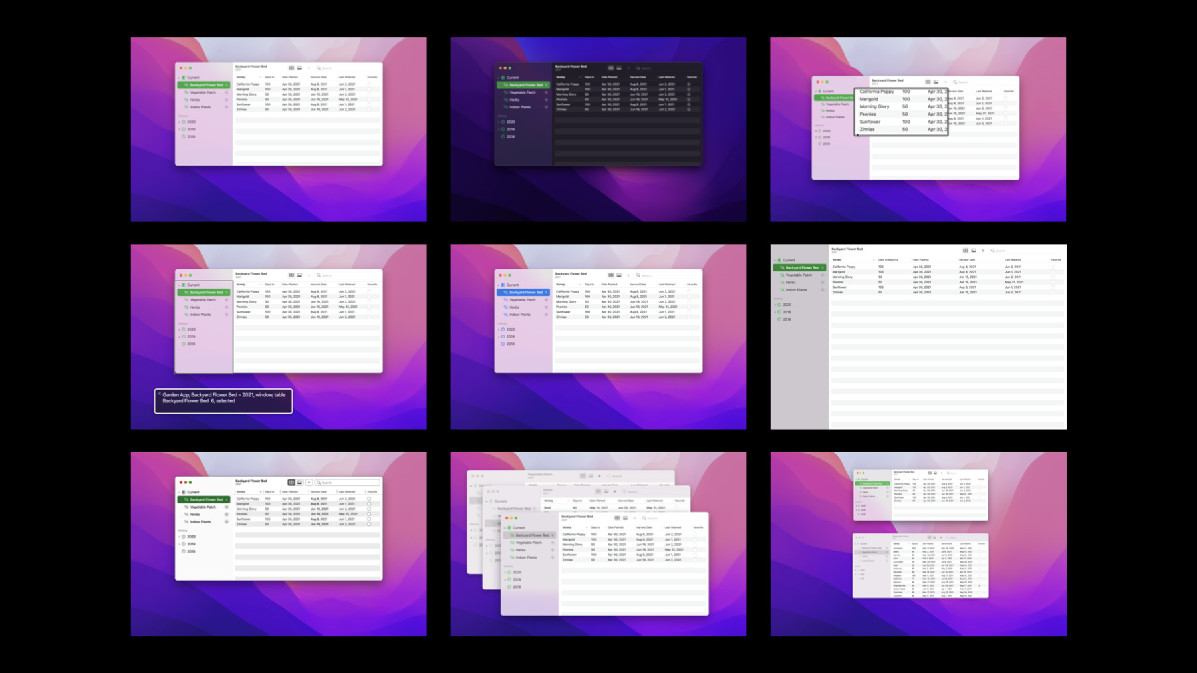
Task: Click Favorite column header in full-screen window
Action: (x=1056, y=260)
